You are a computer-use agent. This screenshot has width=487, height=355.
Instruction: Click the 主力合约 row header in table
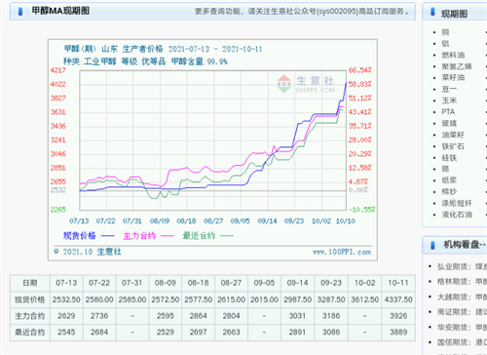click(x=30, y=316)
